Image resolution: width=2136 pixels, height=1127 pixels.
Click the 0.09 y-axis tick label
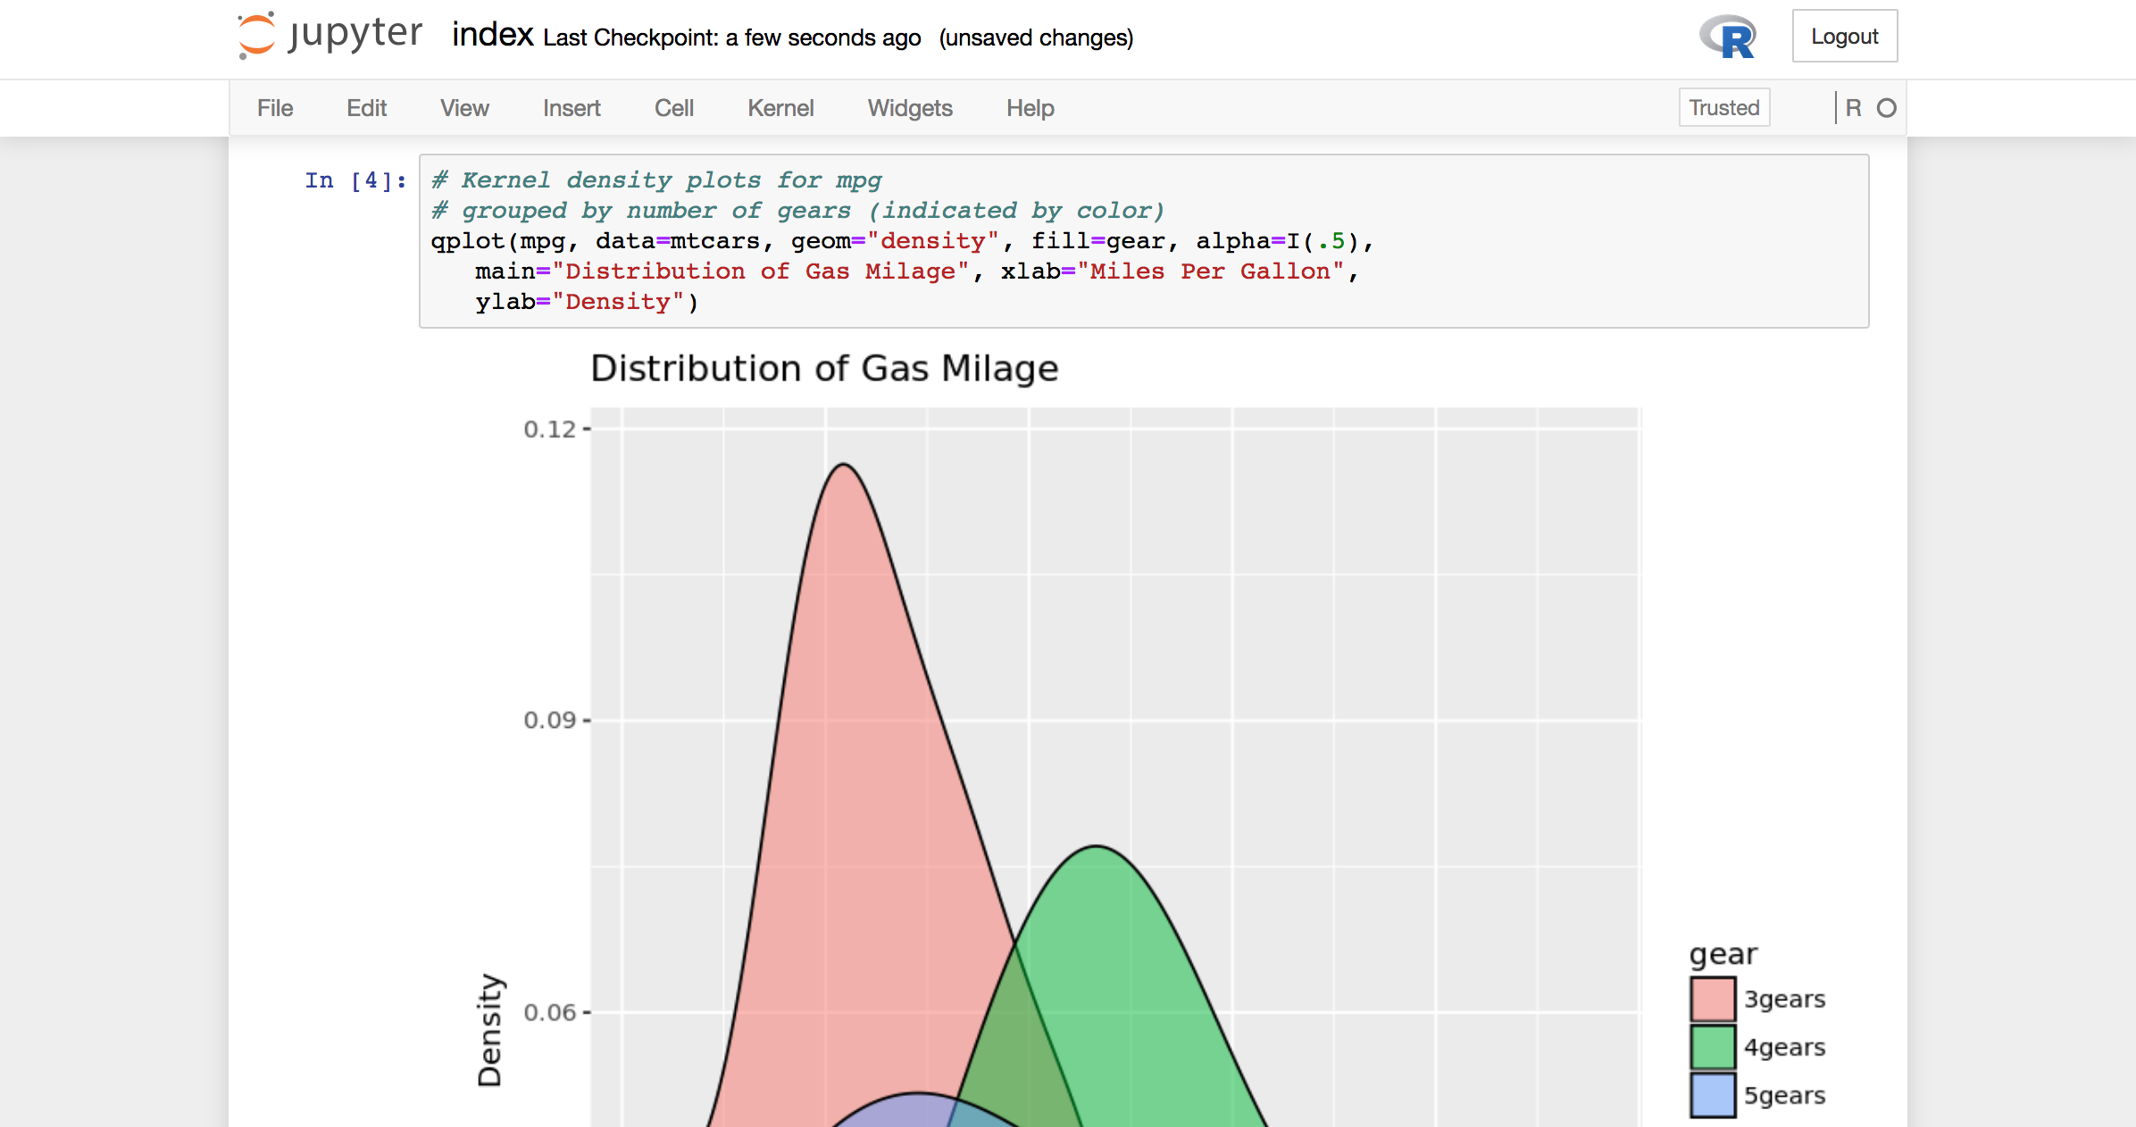[550, 721]
